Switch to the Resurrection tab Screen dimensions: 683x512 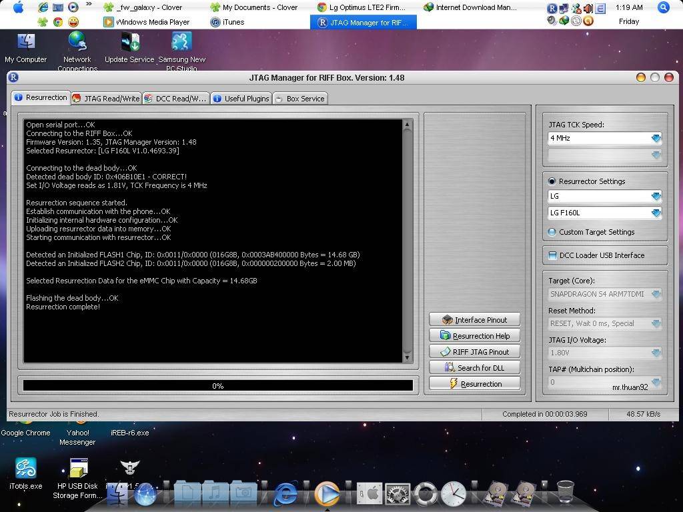coord(41,97)
